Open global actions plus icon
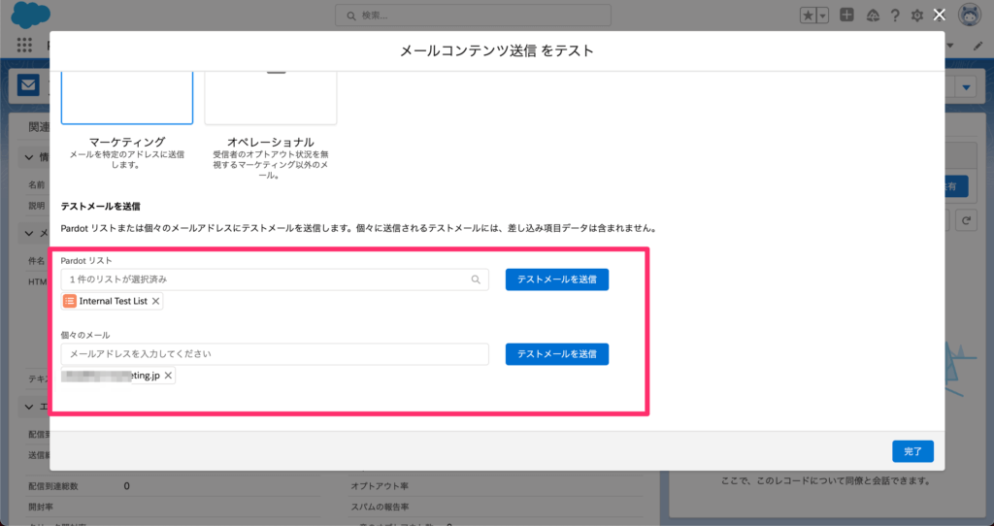This screenshot has width=994, height=526. [846, 16]
